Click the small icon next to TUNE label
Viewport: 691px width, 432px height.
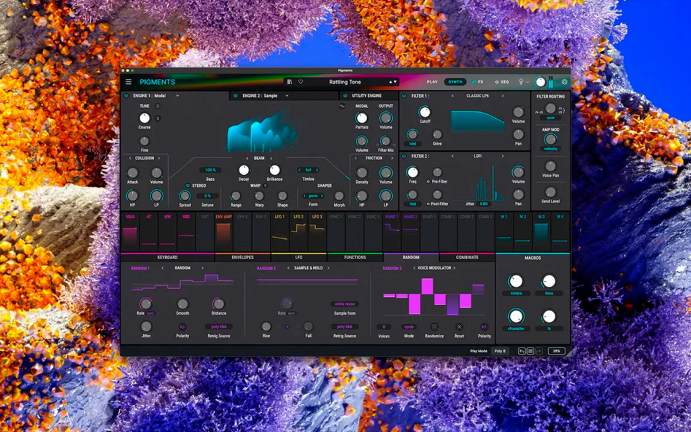coord(158,106)
